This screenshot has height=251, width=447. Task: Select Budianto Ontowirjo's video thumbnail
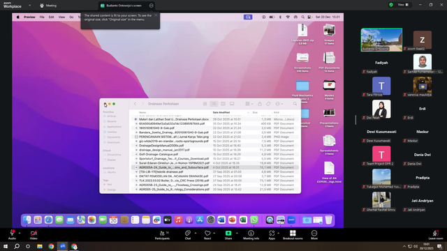click(x=381, y=40)
